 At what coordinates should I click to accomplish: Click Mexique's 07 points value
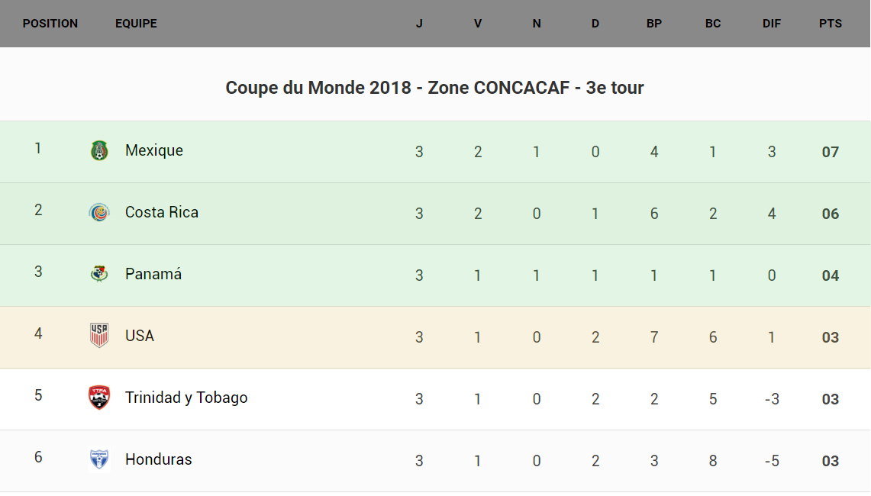(831, 152)
